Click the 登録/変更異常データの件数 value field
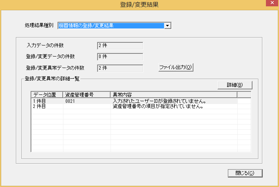Screen dimensions: 279x187 pyautogui.click(x=120, y=68)
